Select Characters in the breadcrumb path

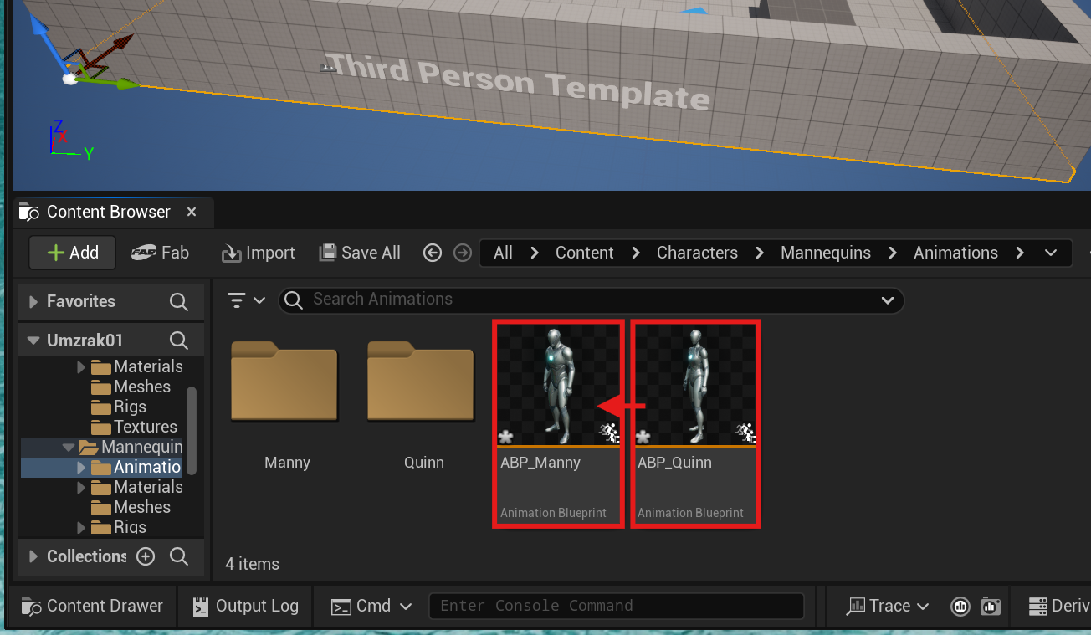[x=697, y=253]
